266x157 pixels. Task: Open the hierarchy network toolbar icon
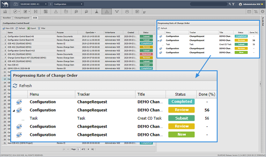pyautogui.click(x=117, y=12)
